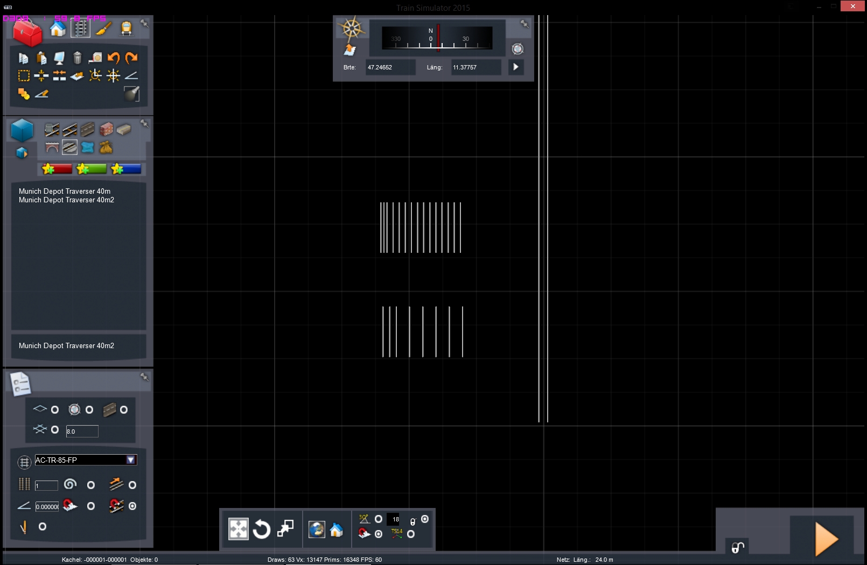Viewport: 867px width, 565px height.
Task: Pin the object browser panel
Action: pyautogui.click(x=144, y=123)
